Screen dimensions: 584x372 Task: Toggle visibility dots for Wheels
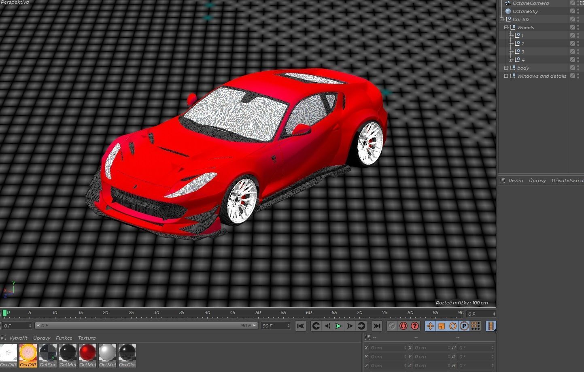(x=578, y=28)
